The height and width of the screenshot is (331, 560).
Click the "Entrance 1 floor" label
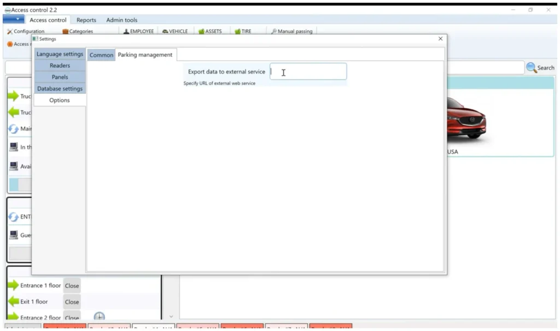(40, 285)
